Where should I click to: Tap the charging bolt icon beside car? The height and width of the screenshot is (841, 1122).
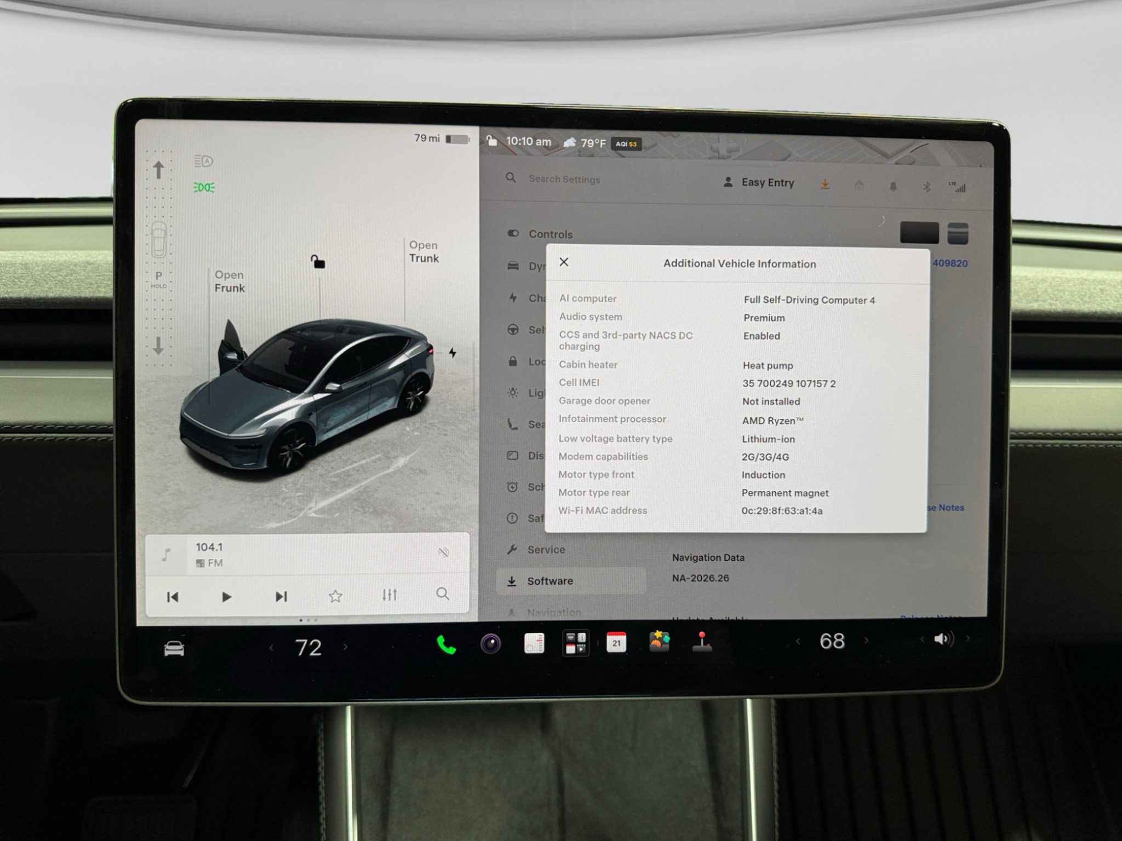click(453, 353)
